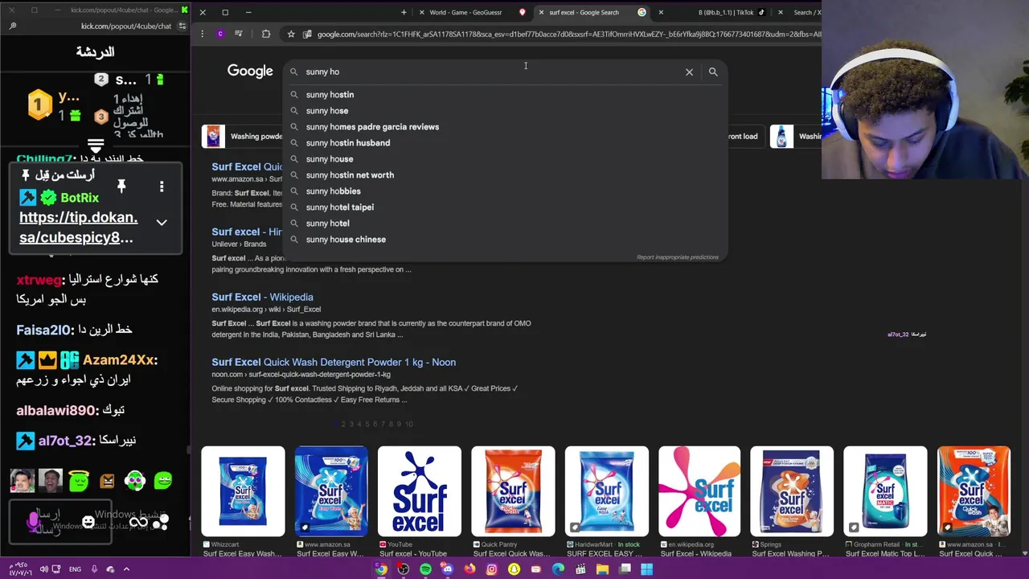Image resolution: width=1029 pixels, height=579 pixels.
Task: Open the Windows Start button
Action: pos(646,569)
